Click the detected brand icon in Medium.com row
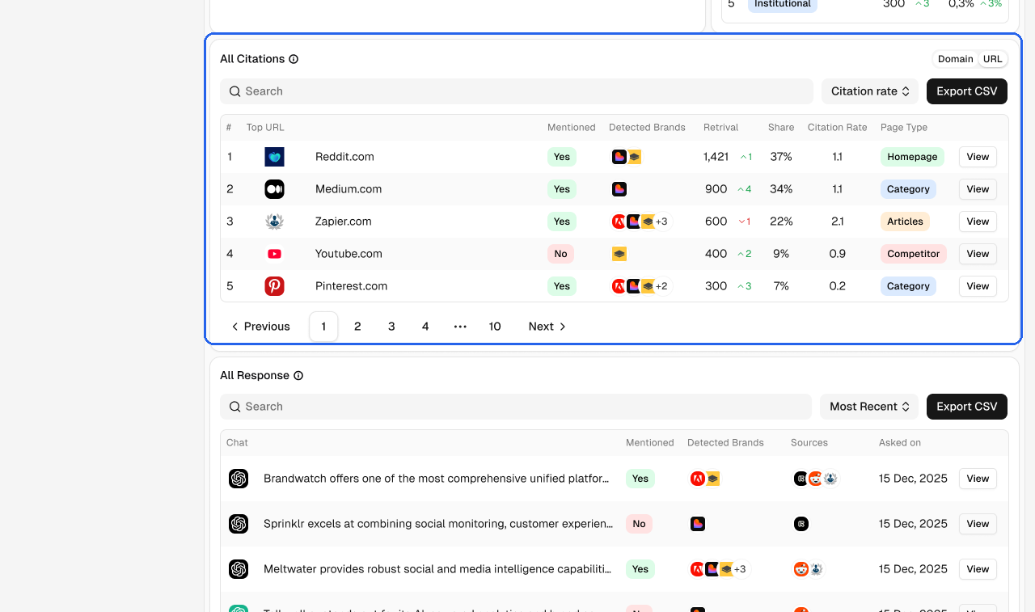The width and height of the screenshot is (1035, 612). 619,189
